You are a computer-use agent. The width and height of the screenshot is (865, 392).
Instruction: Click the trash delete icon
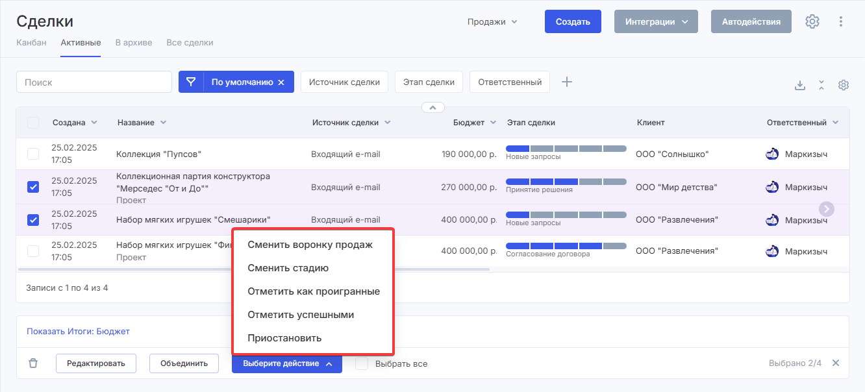click(33, 363)
